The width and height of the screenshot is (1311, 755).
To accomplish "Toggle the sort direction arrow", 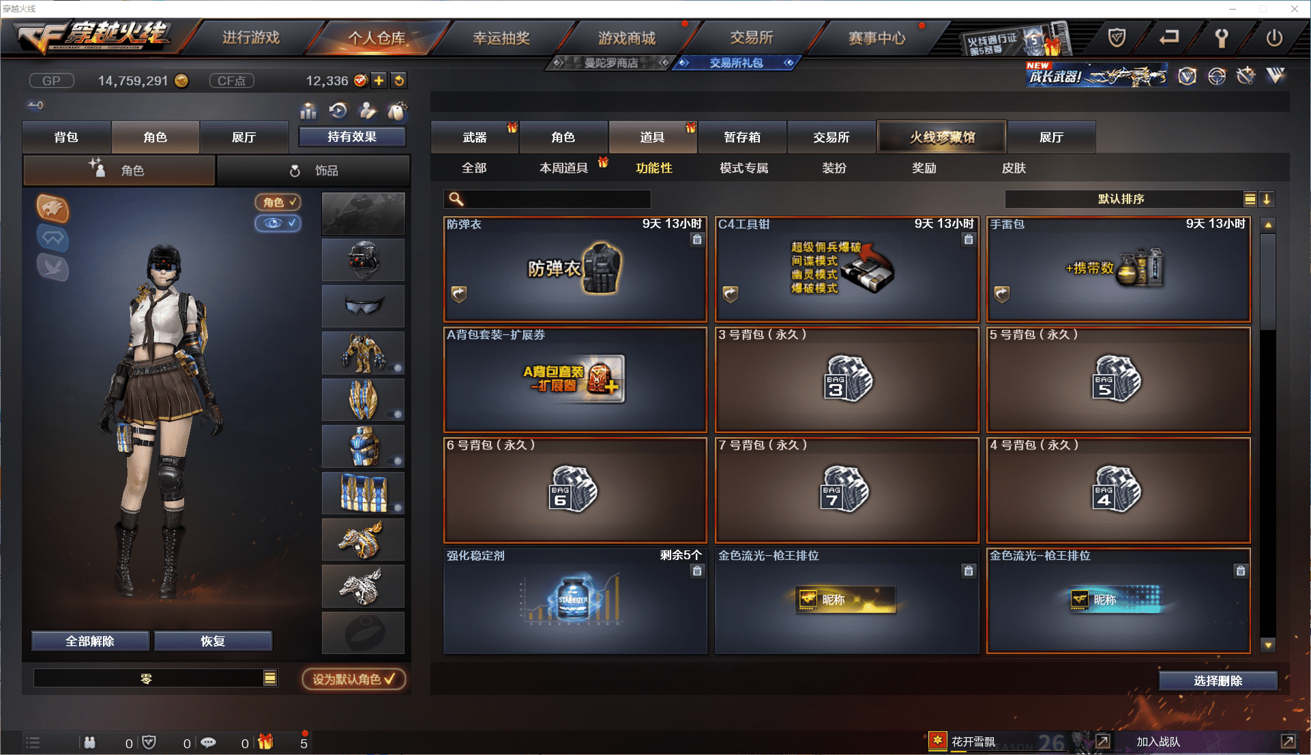I will 1267,199.
